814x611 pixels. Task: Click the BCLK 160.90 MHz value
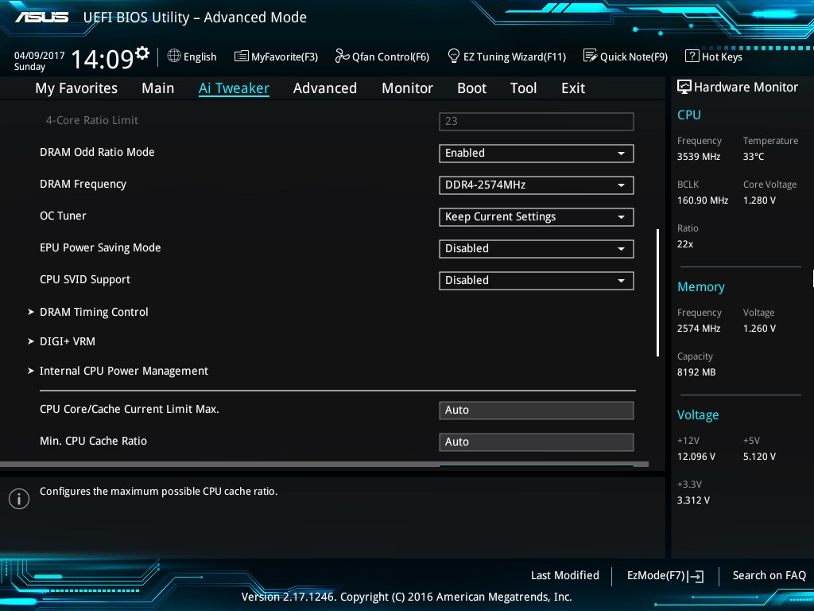[x=703, y=200]
